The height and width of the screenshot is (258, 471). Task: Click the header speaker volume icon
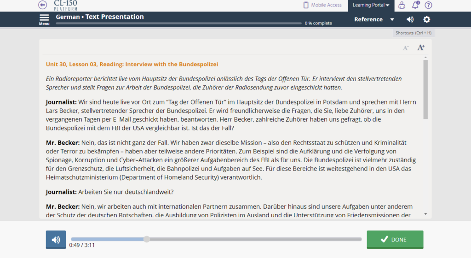pos(410,19)
